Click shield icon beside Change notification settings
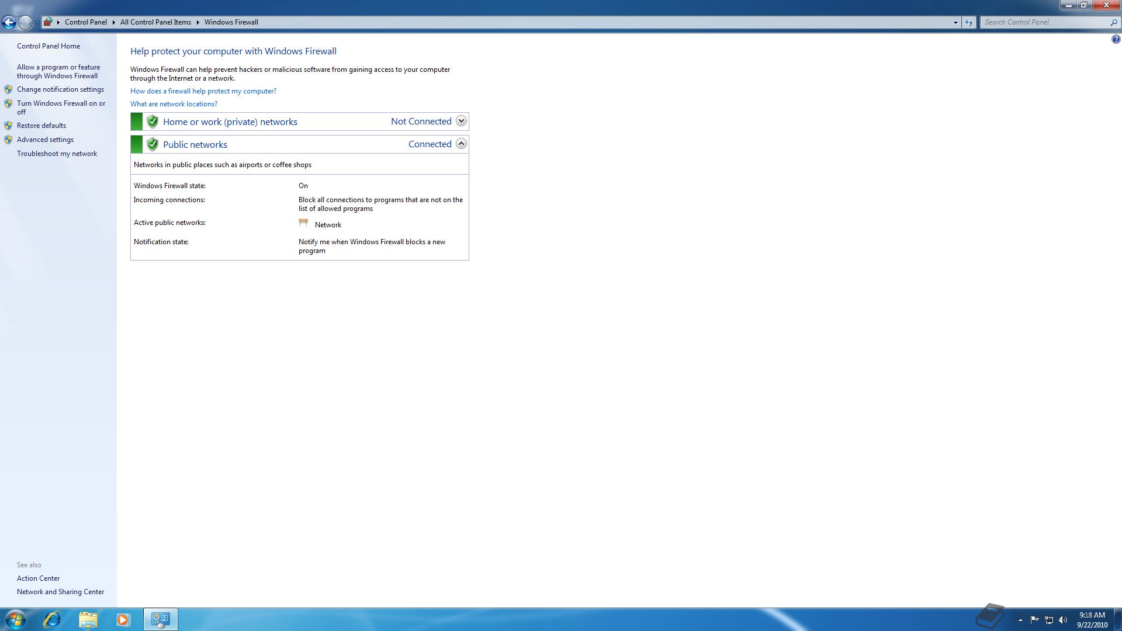 (8, 89)
